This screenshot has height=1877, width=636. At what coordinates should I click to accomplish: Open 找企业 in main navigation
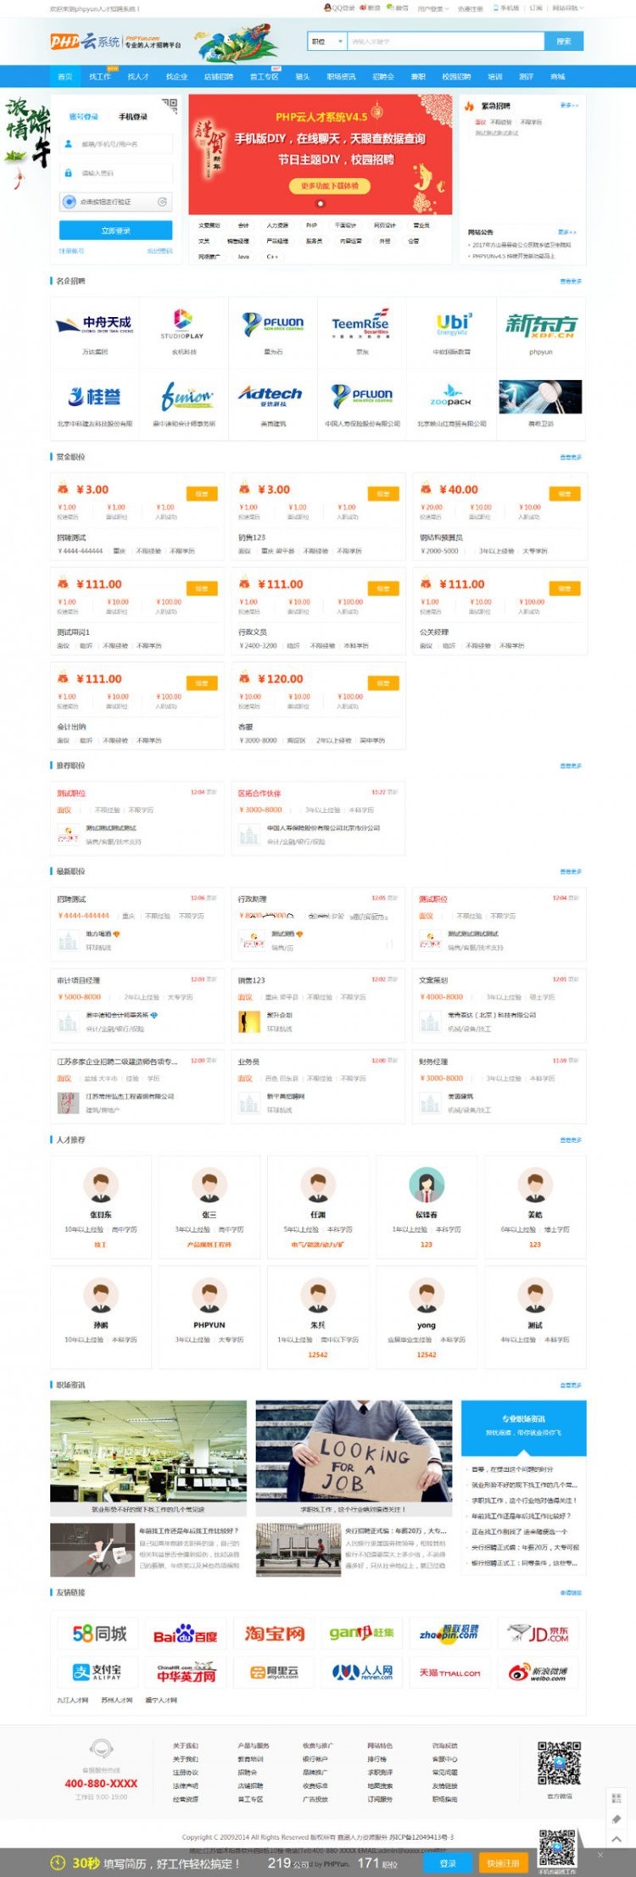coord(176,76)
